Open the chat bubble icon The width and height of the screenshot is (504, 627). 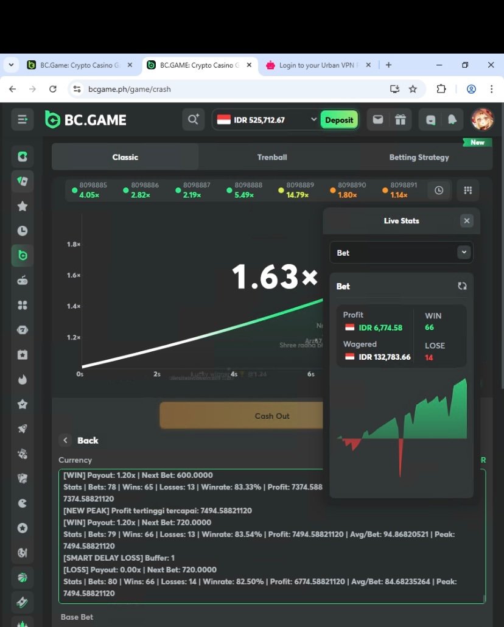pos(430,119)
